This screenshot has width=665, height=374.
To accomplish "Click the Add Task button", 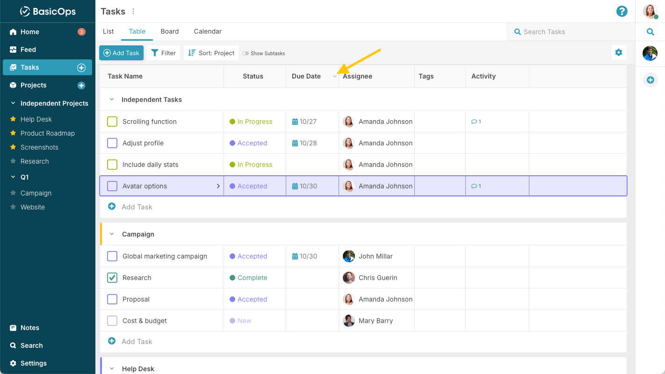I will click(121, 53).
